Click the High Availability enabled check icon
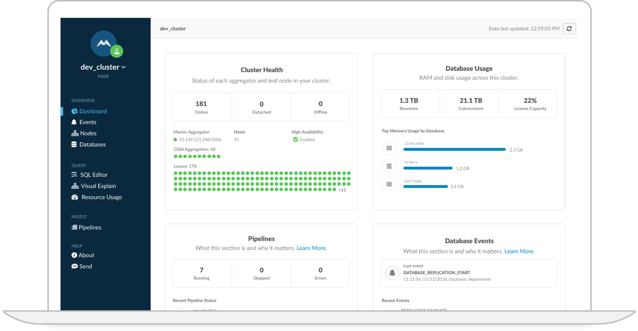Viewport: 638px width, 331px height. pyautogui.click(x=296, y=140)
